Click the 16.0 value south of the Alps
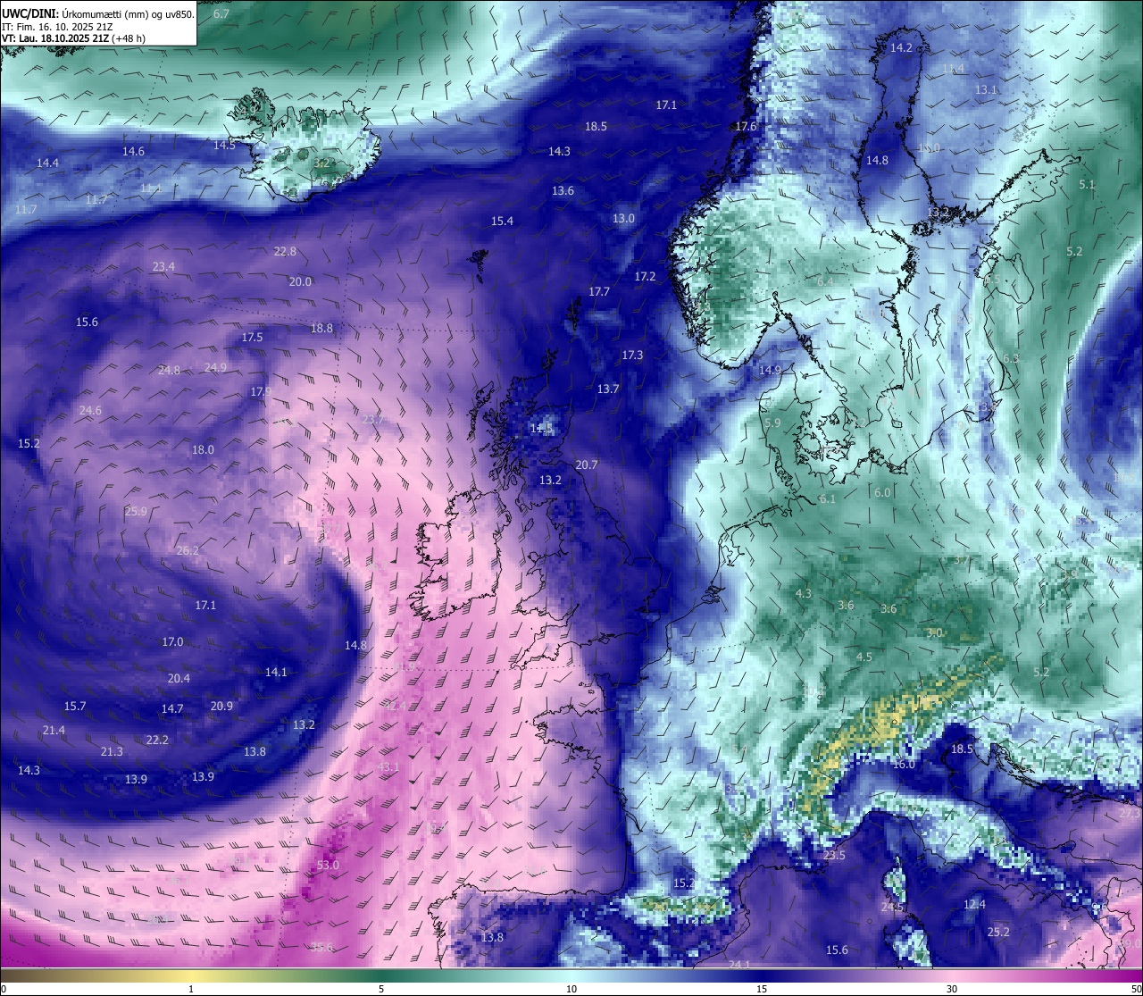1143x996 pixels. point(904,764)
